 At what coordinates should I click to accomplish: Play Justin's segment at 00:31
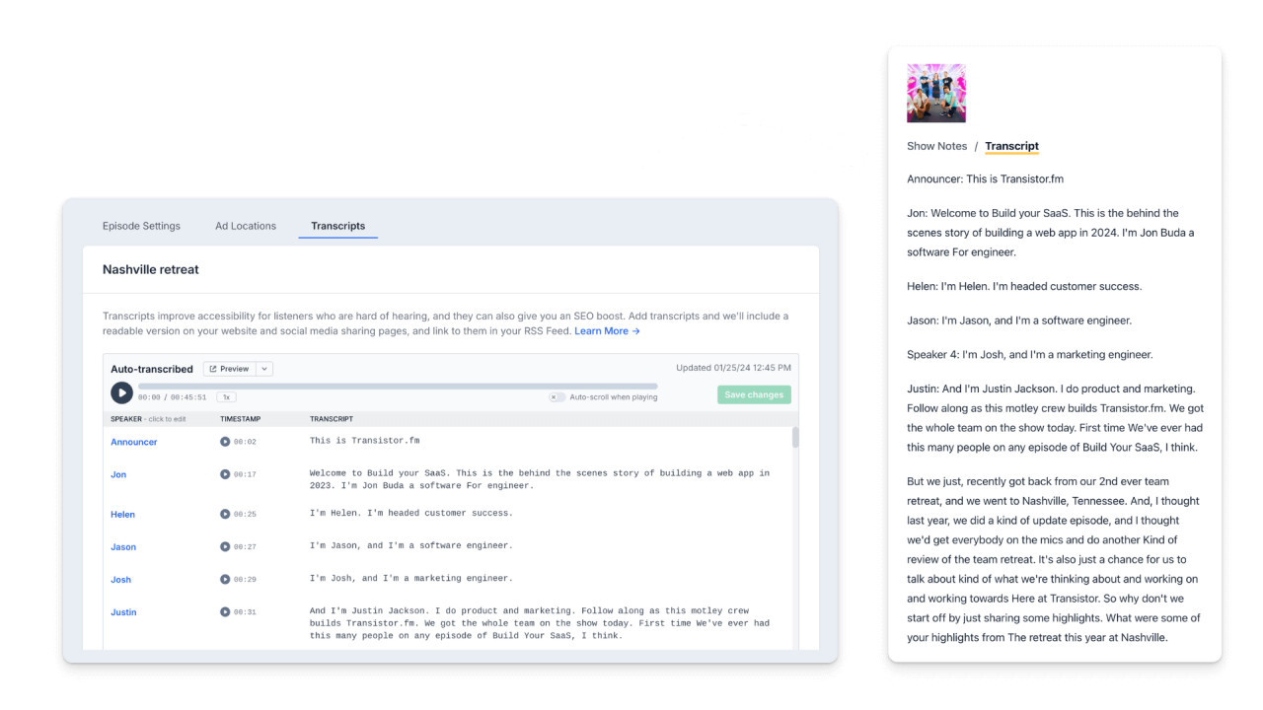coord(225,612)
